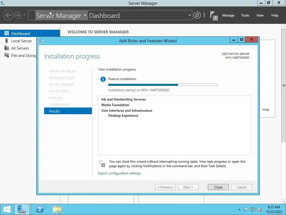The width and height of the screenshot is (286, 215).
Task: Click the muted volume icon in system tray
Action: [x=260, y=209]
